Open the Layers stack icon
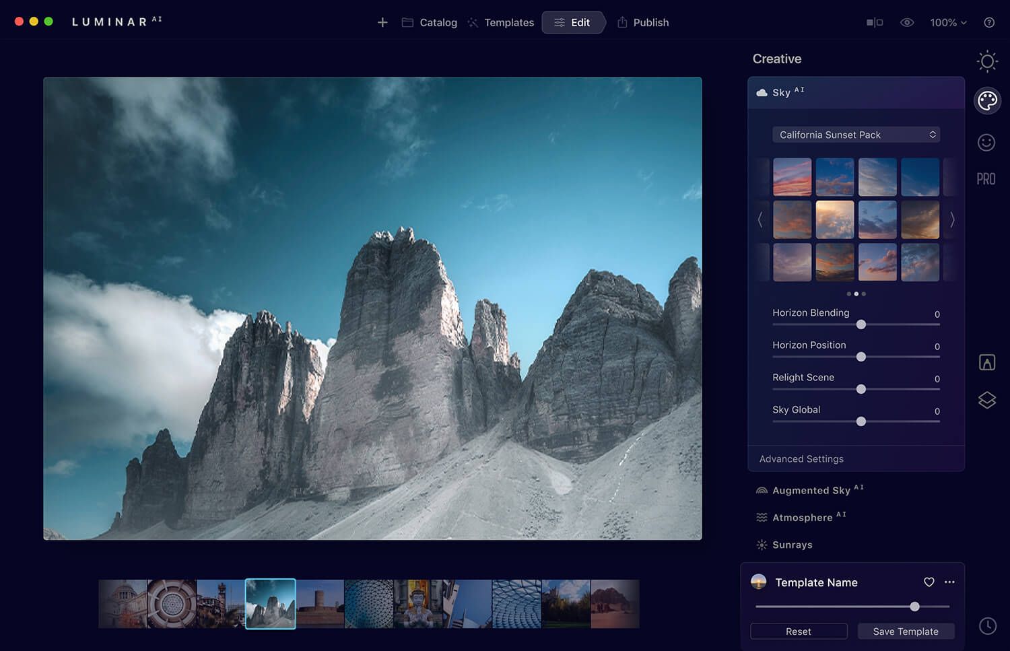1010x651 pixels. click(986, 400)
